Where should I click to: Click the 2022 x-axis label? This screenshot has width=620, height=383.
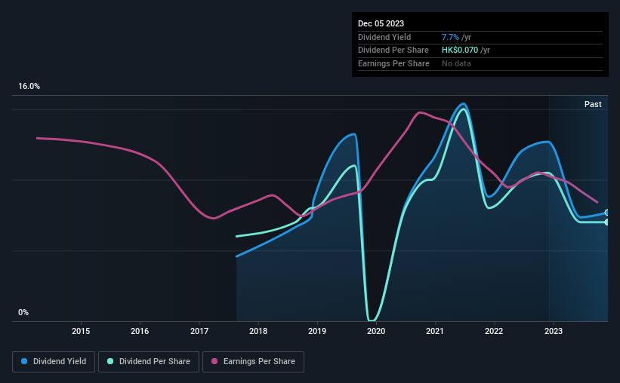(494, 331)
